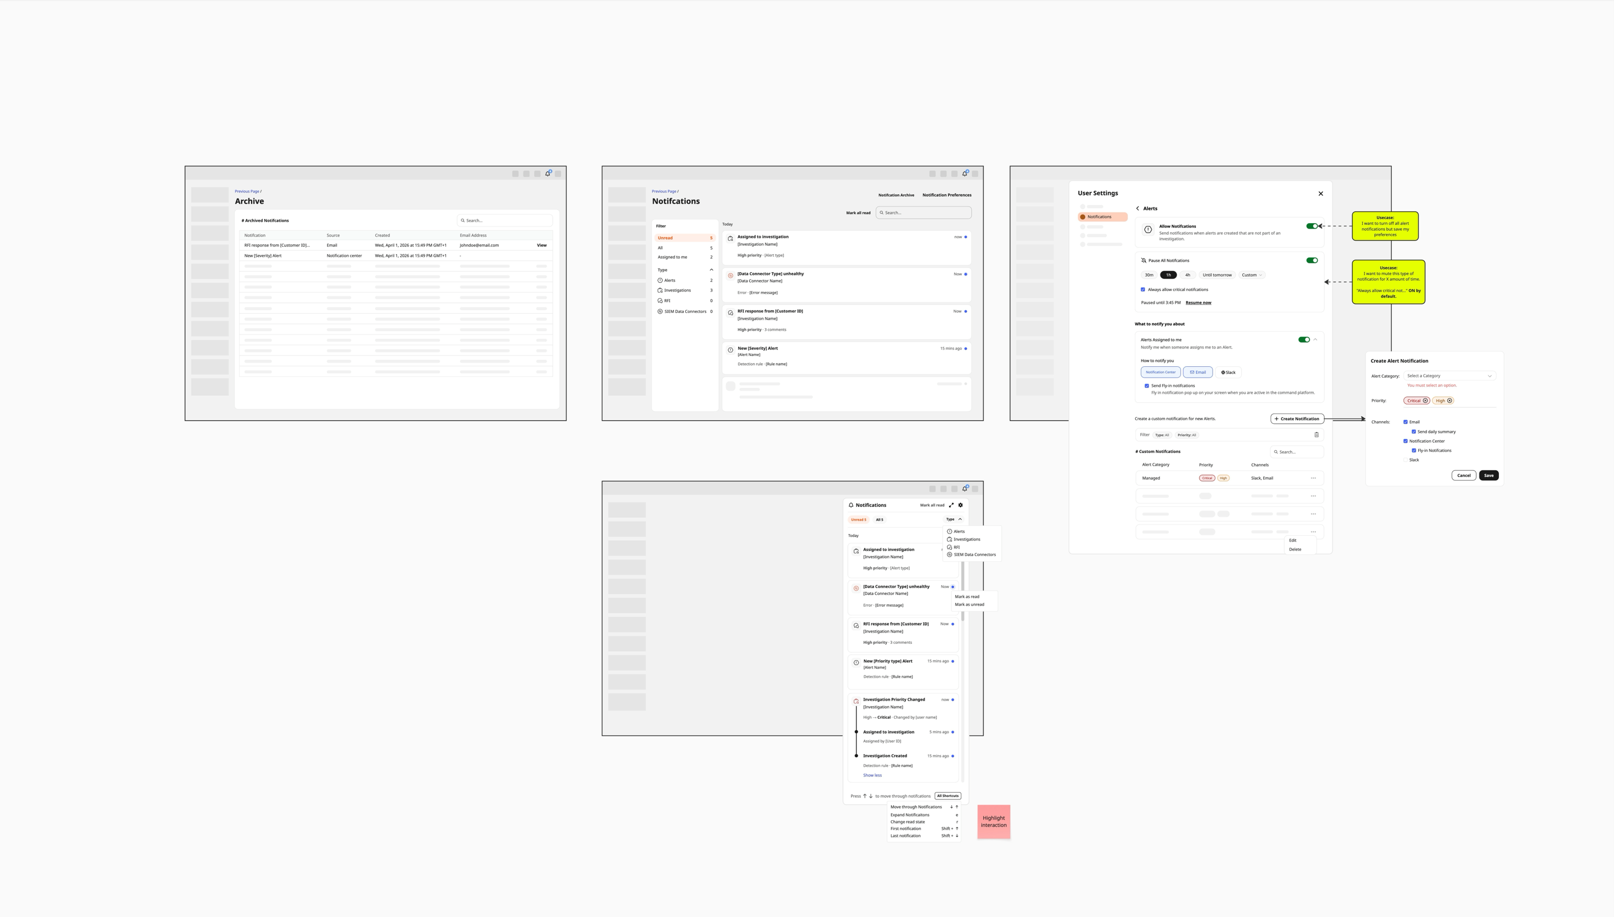The image size is (1614, 917).
Task: Select the Assigned to me filter row
Action: pyautogui.click(x=685, y=258)
